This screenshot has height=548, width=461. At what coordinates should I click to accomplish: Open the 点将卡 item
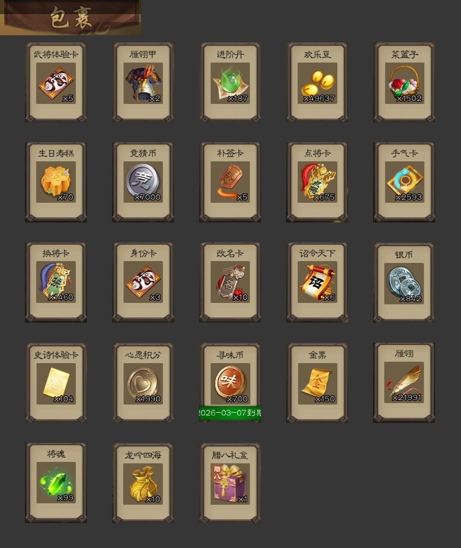coord(317,182)
